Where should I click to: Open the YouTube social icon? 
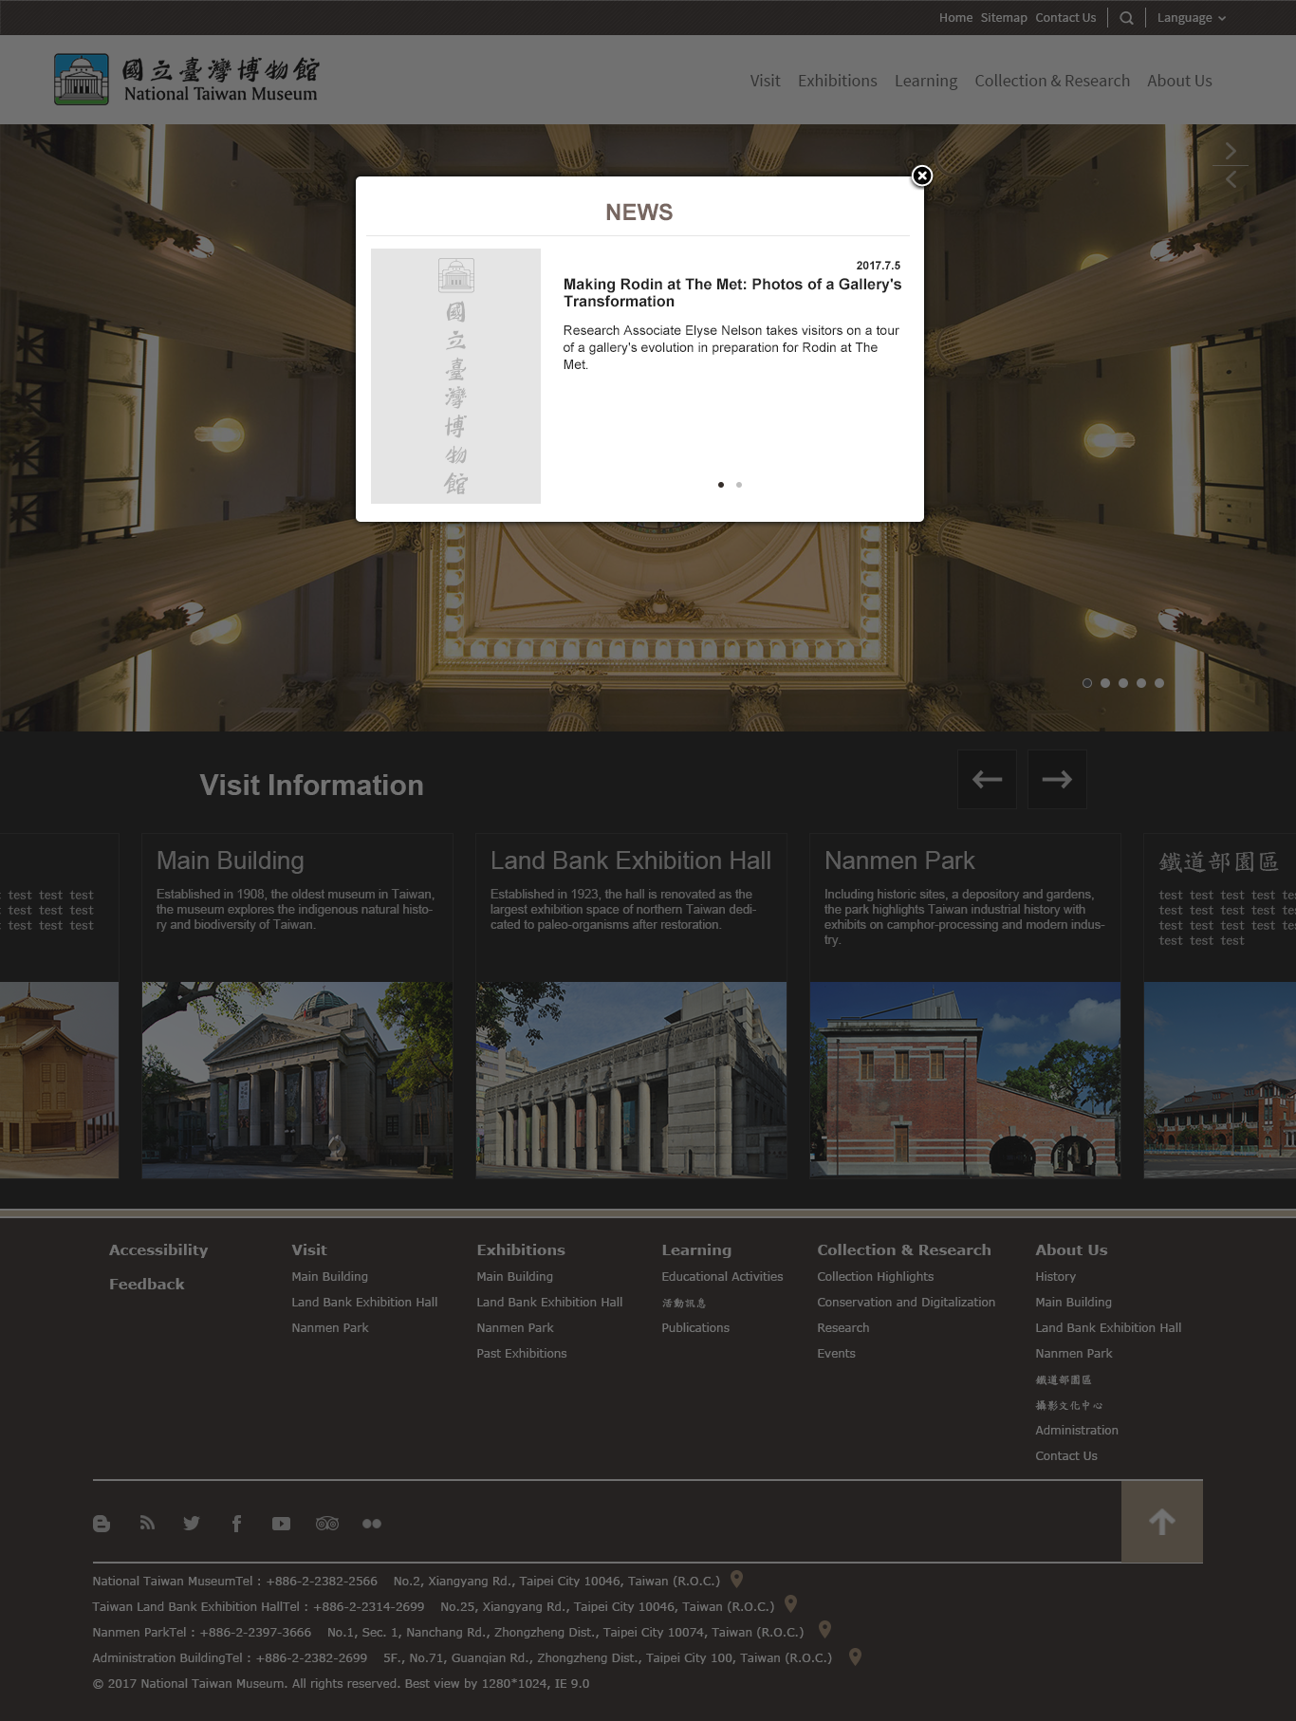(281, 1524)
